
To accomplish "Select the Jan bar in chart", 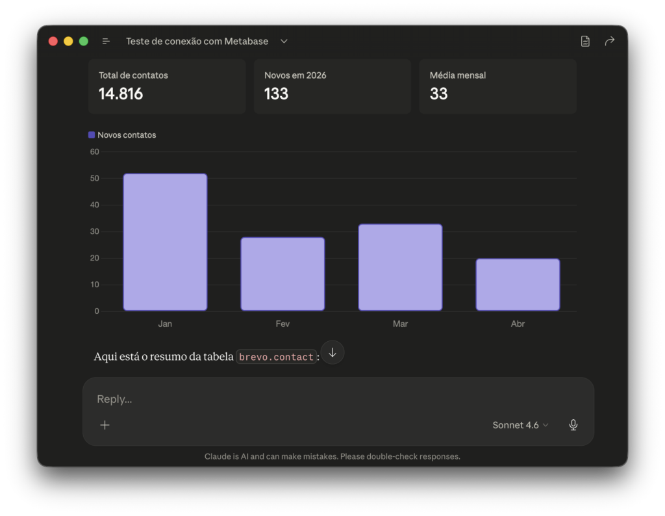I will click(165, 242).
